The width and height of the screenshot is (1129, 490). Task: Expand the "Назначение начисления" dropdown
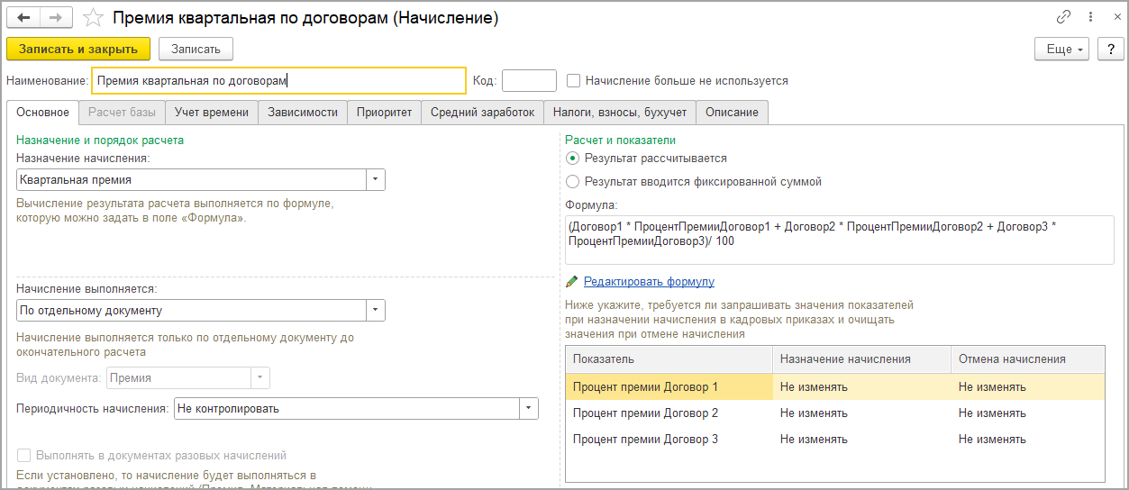(375, 180)
